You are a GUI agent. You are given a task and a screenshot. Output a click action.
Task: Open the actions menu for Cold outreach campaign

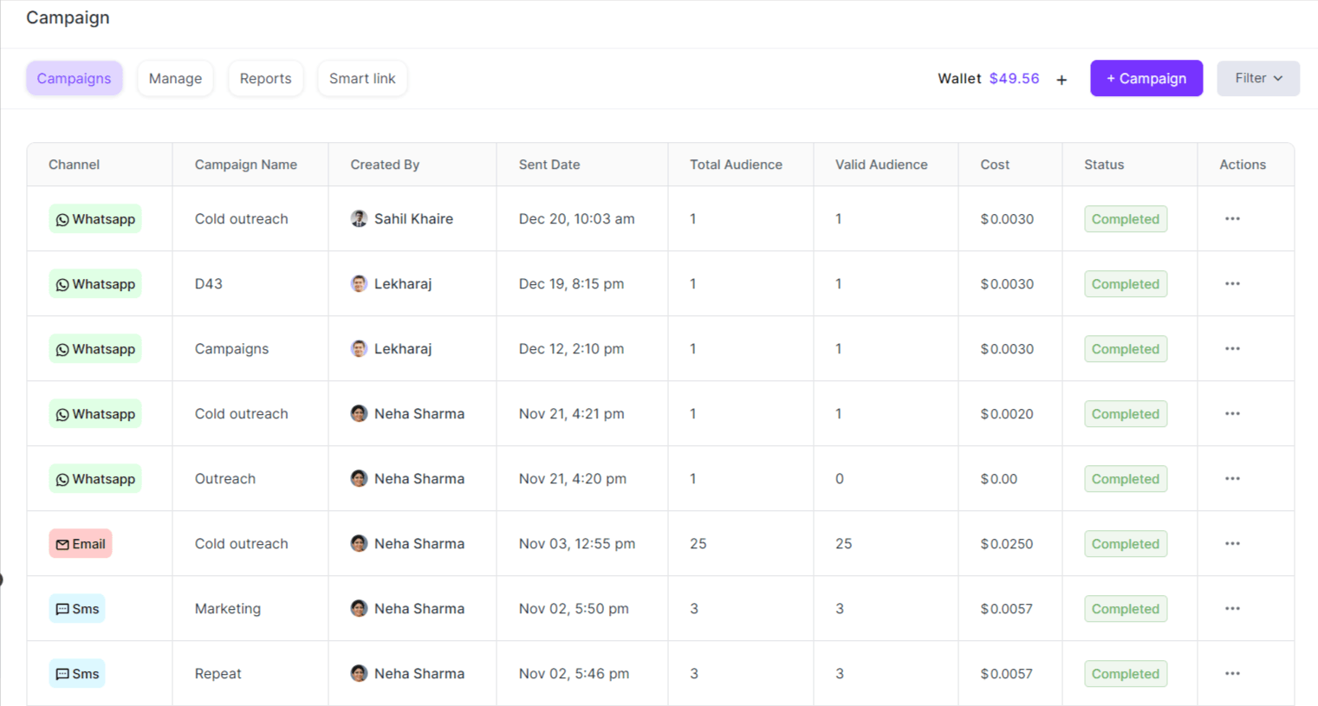pyautogui.click(x=1232, y=218)
